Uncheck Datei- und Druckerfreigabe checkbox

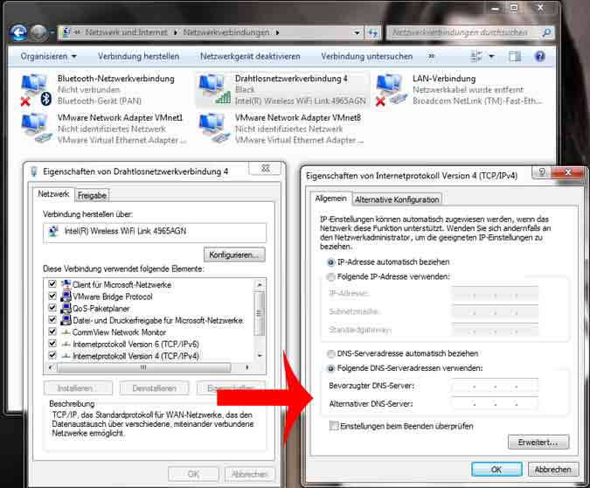(x=52, y=320)
